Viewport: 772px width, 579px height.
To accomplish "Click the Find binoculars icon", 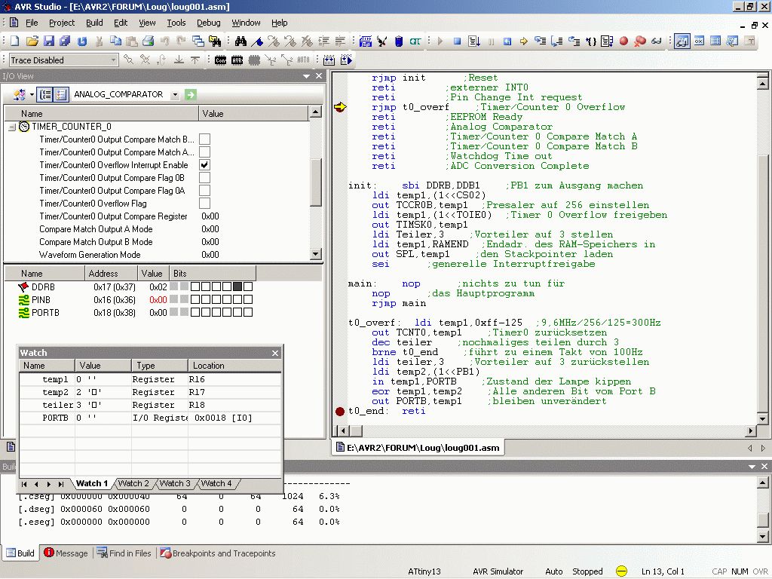I will 240,41.
